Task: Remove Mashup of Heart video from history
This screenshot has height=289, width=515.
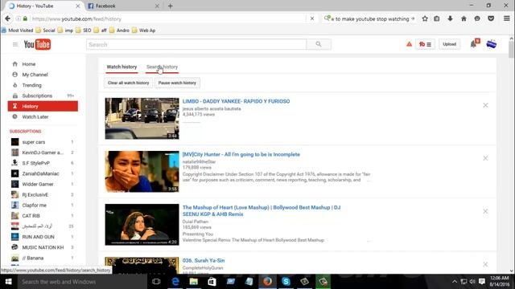Action: [485, 211]
